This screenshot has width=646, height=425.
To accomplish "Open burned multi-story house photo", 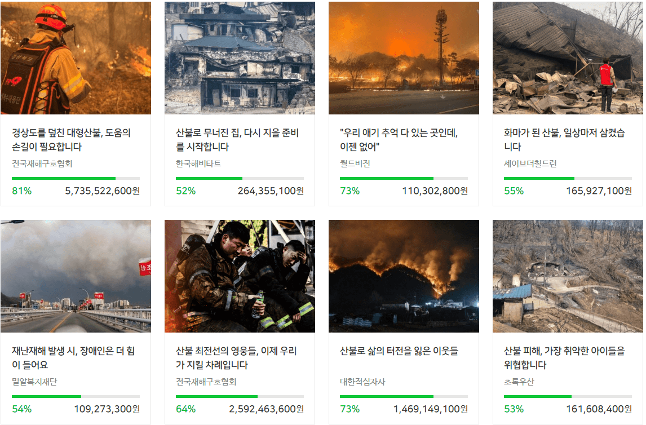I will point(240,58).
